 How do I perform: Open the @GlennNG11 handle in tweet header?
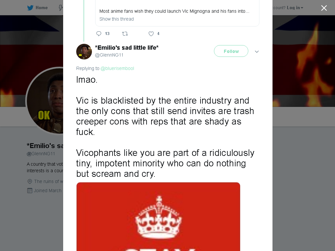[x=109, y=55]
